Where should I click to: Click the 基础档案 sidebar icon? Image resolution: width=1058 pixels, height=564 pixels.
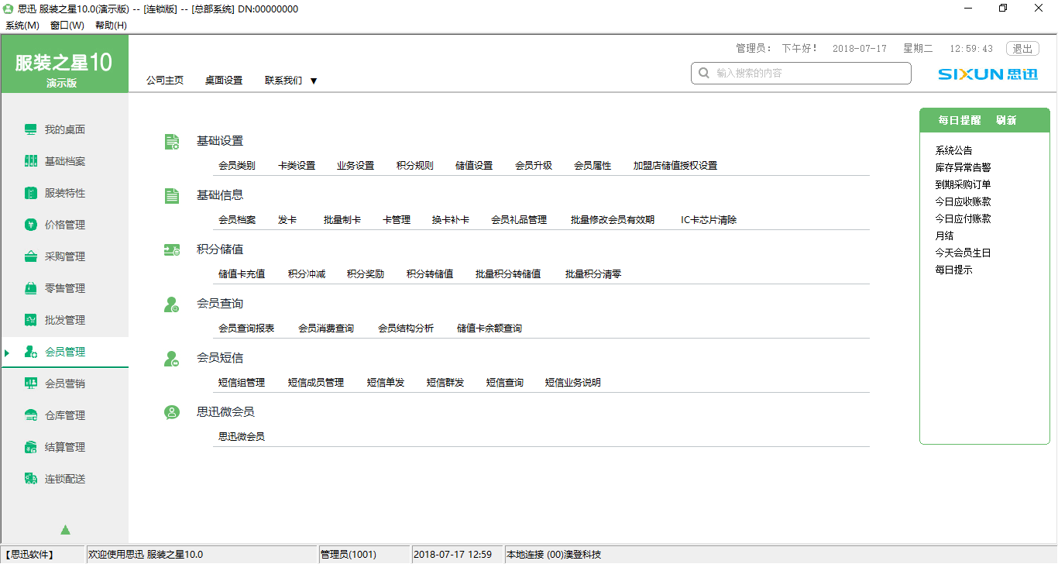coord(30,161)
